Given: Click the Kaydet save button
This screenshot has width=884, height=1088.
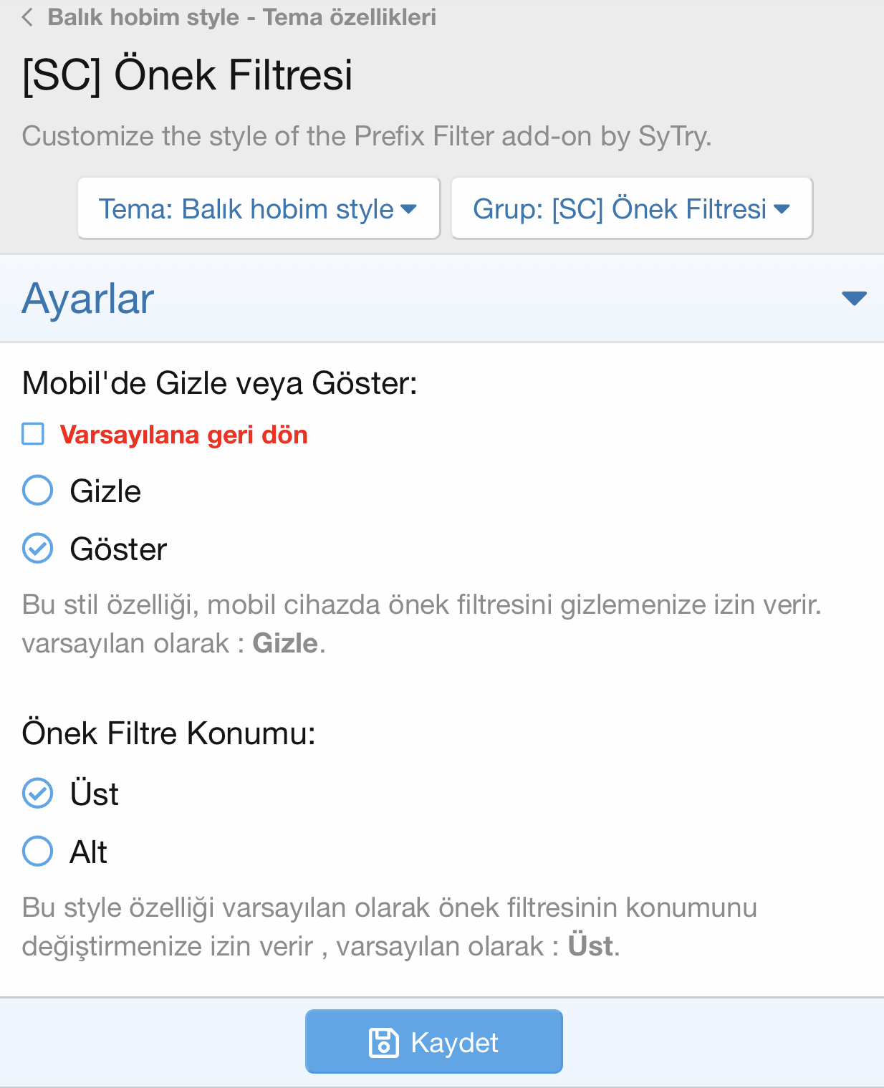Looking at the screenshot, I should point(434,1041).
